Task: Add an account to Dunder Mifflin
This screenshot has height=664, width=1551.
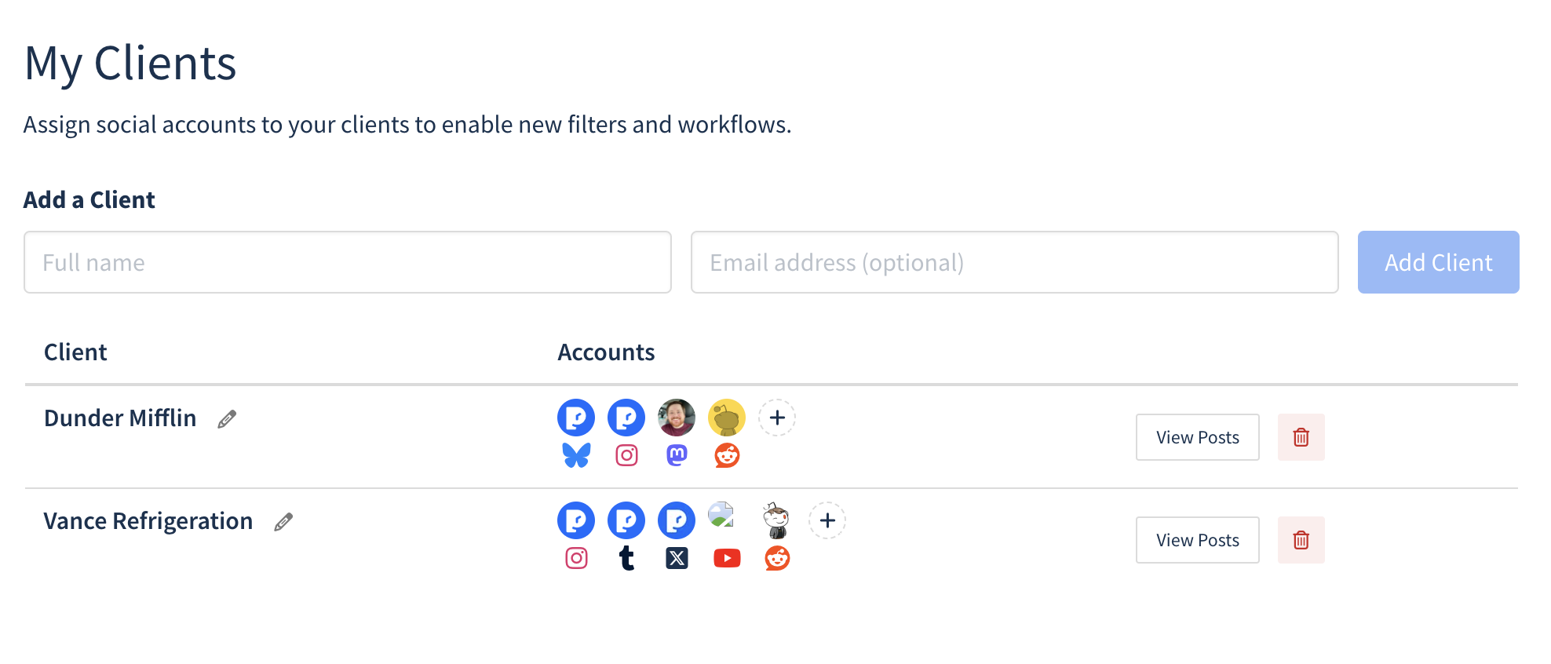Action: (777, 418)
